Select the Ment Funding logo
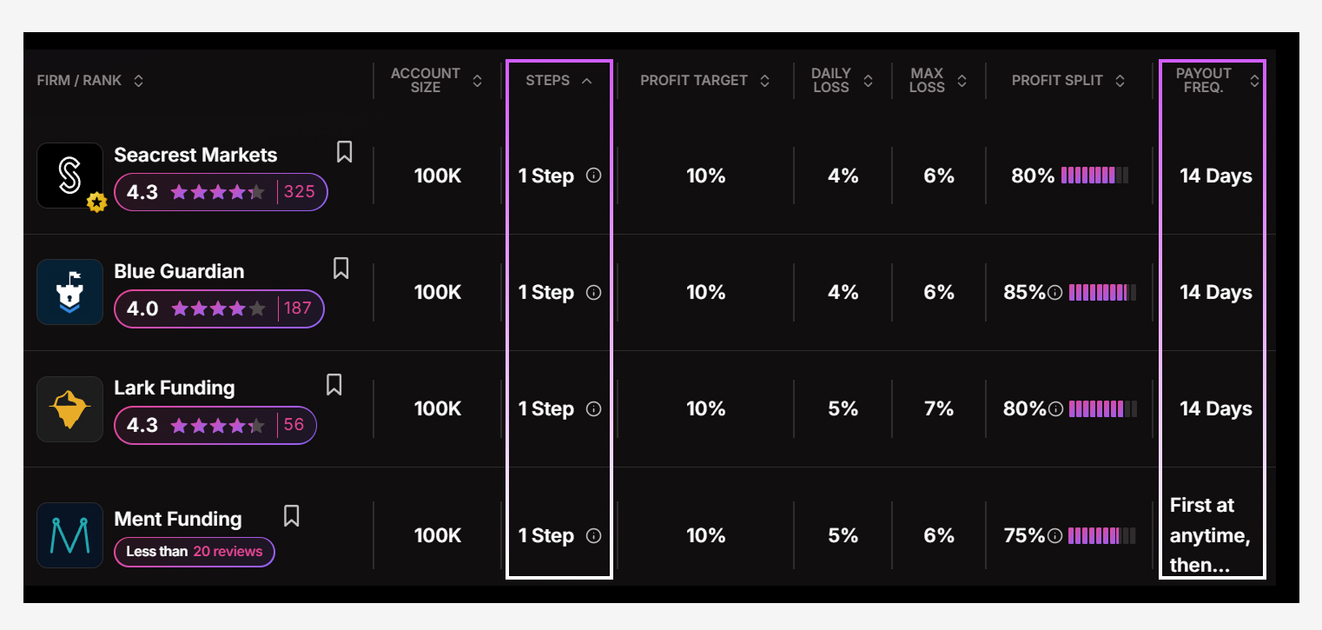Screen dimensions: 1322x630 tap(69, 535)
